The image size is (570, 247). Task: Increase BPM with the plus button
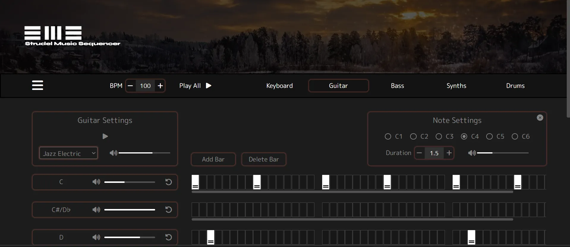[160, 86]
